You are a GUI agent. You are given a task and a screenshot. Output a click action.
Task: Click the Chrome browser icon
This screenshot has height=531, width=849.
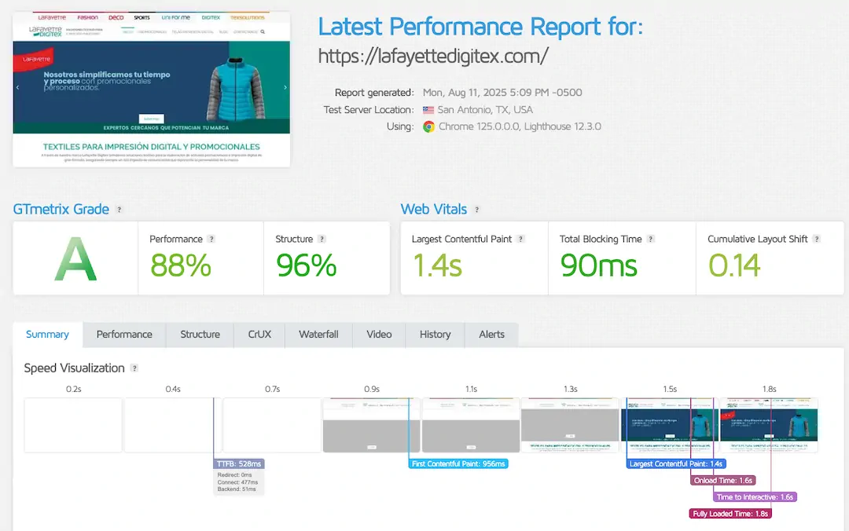(x=429, y=126)
